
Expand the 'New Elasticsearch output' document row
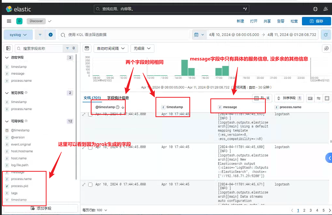84,147
